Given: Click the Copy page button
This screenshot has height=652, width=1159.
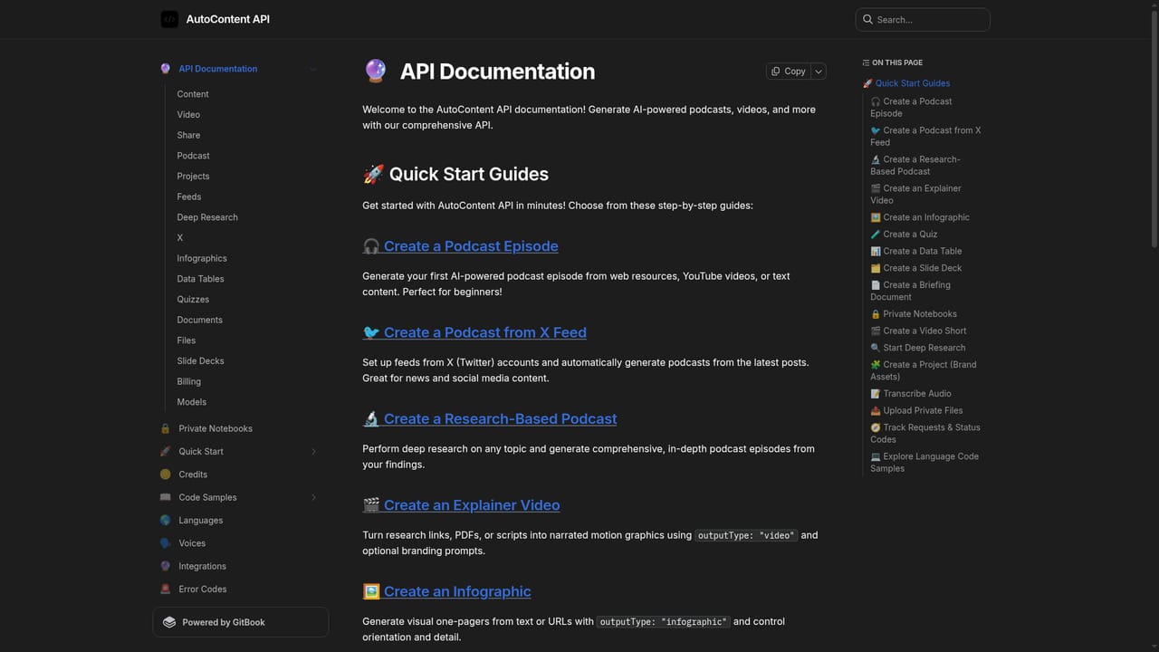Looking at the screenshot, I should pyautogui.click(x=789, y=71).
